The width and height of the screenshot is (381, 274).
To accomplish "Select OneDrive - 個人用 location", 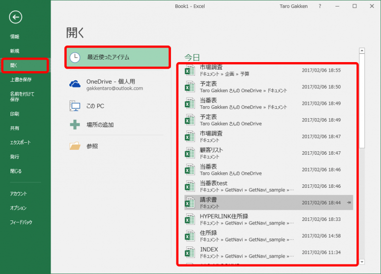I will pos(117,85).
